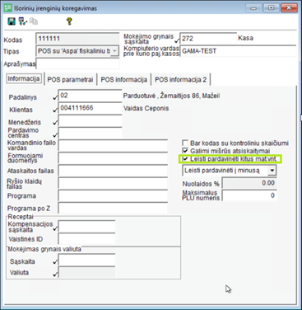302x310 pixels.
Task: Click the greyed copy documents toolbar icon
Action: pos(34,21)
